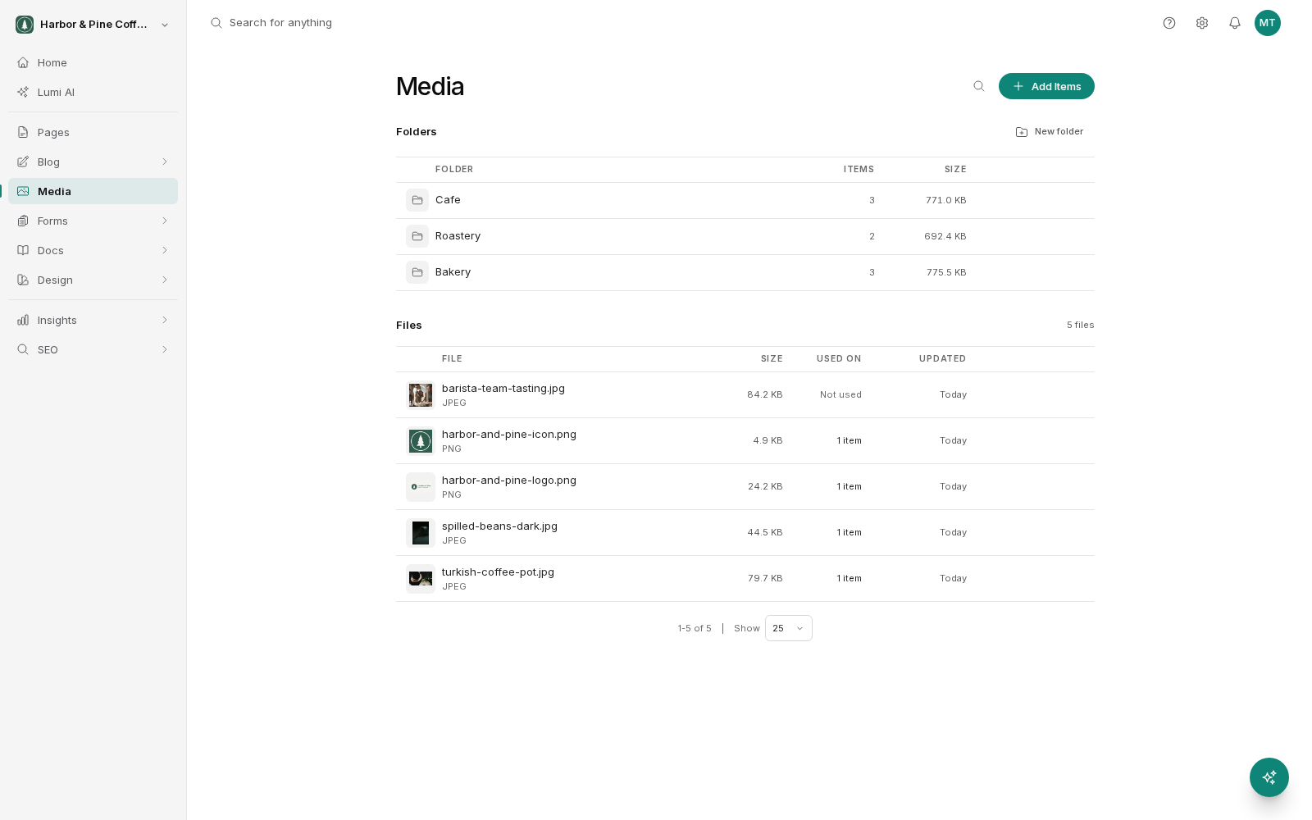The width and height of the screenshot is (1312, 820).
Task: Open the MT user avatar menu
Action: 1268,23
